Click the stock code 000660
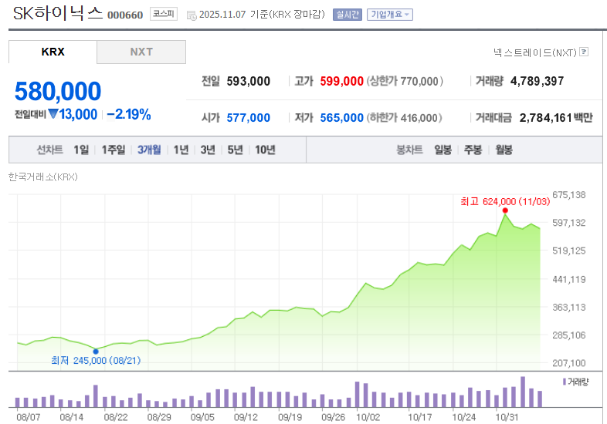This screenshot has height=424, width=607. coord(125,15)
